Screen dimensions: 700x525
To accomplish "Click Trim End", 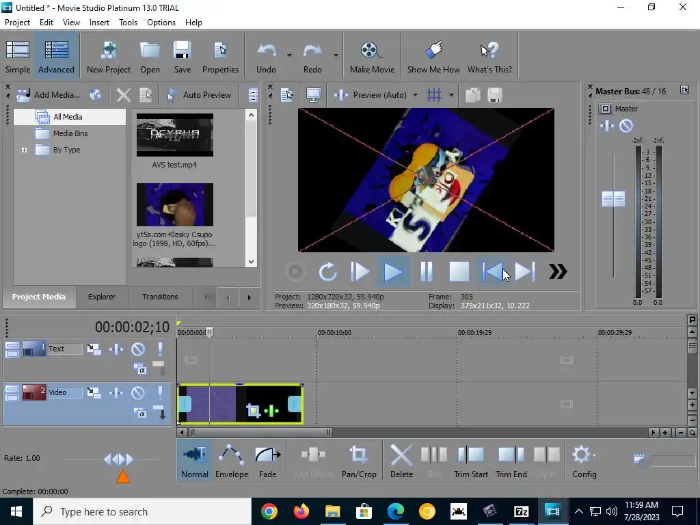I will click(511, 461).
